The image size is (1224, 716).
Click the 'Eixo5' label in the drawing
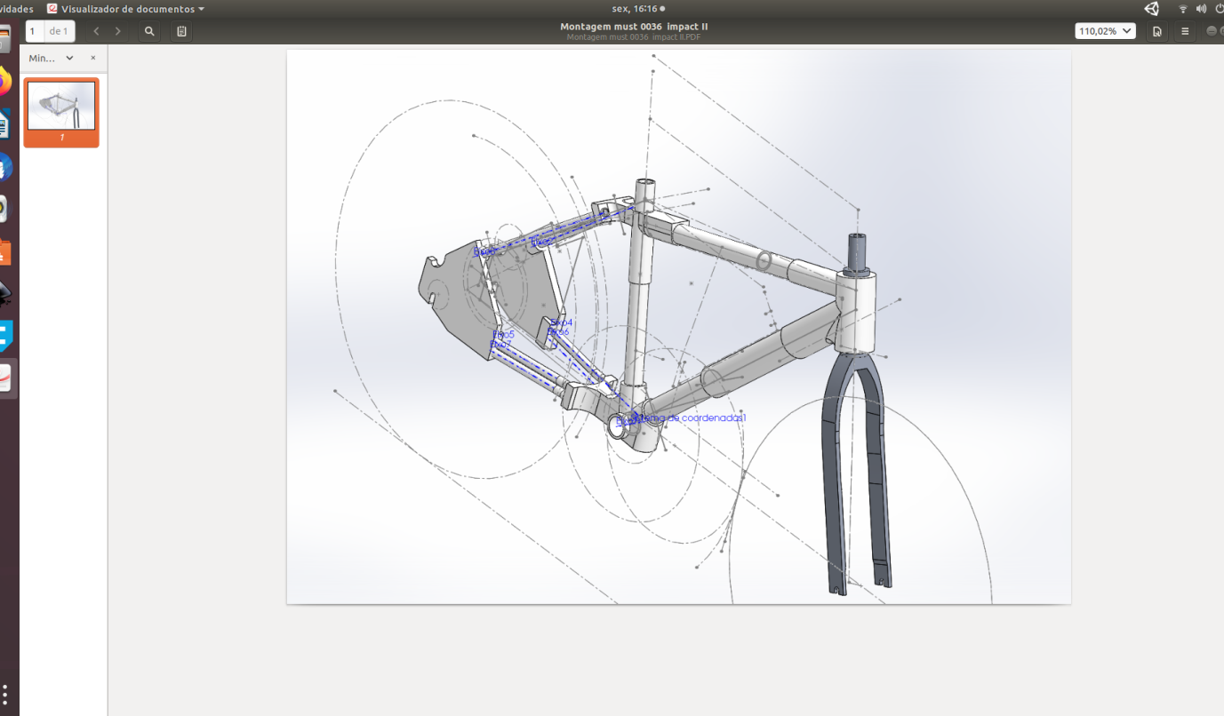coord(504,334)
